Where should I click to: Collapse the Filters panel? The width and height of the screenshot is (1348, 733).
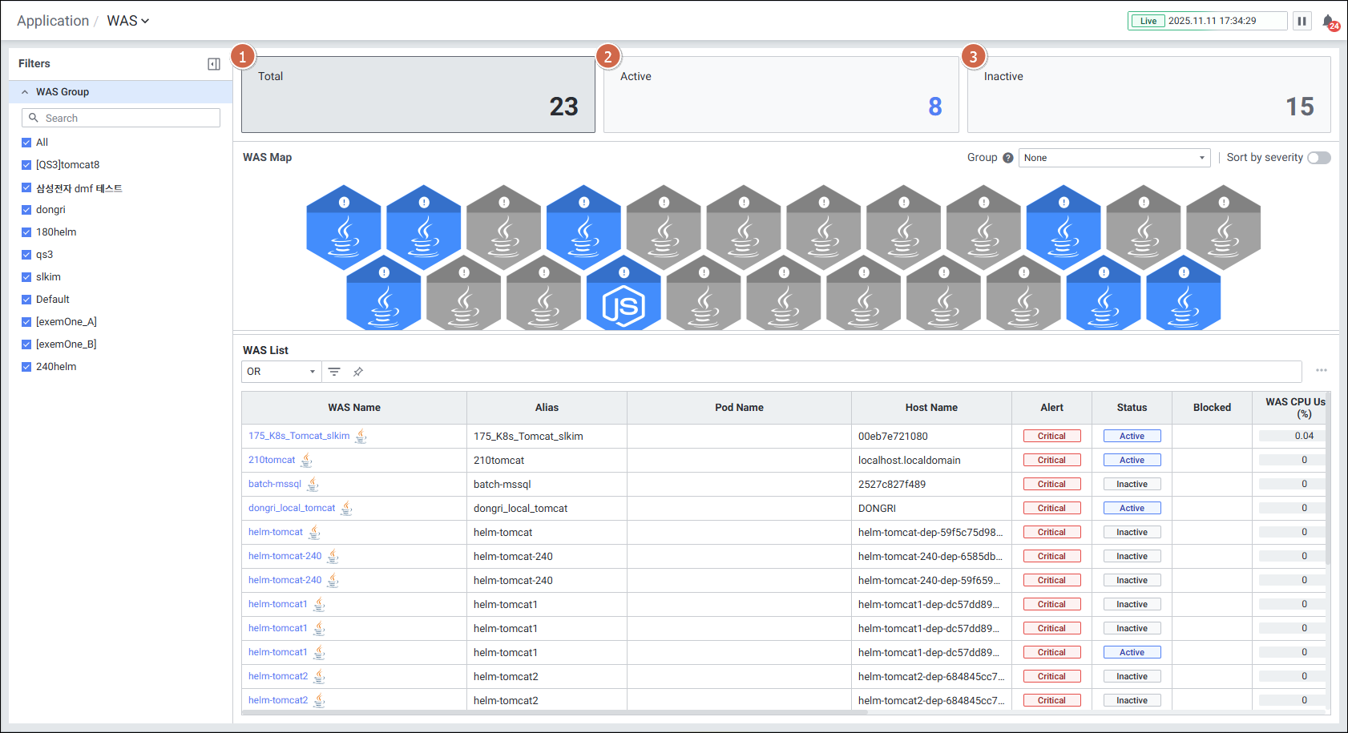214,64
